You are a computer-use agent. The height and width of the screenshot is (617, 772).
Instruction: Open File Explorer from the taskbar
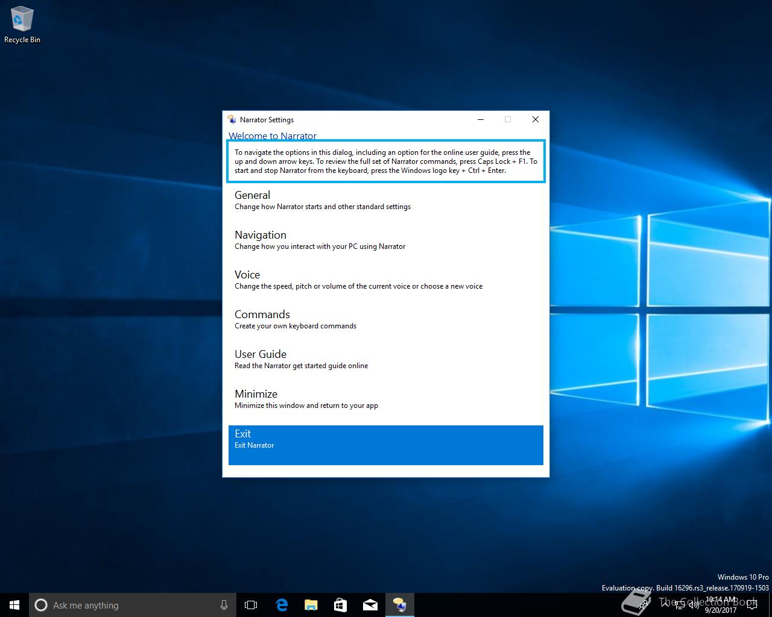point(311,605)
